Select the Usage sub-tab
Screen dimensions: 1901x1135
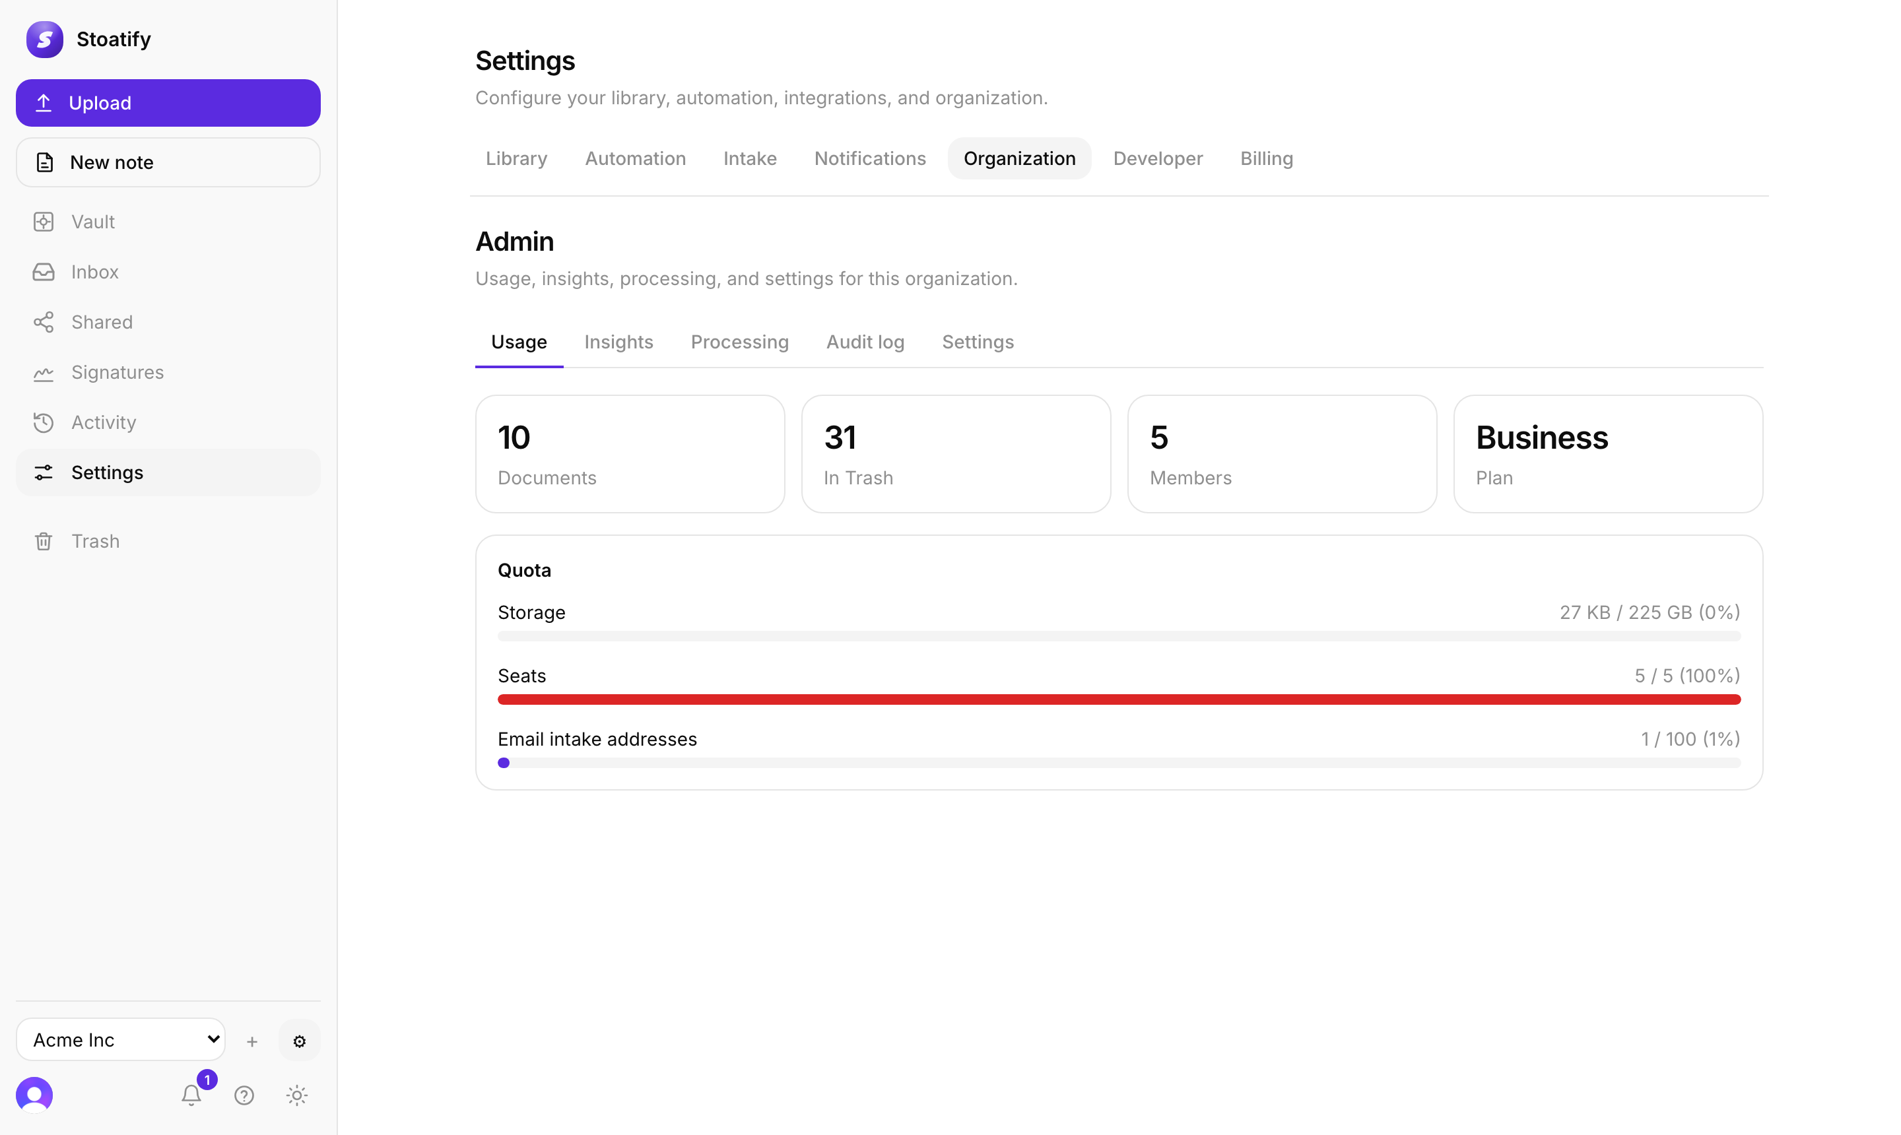519,342
